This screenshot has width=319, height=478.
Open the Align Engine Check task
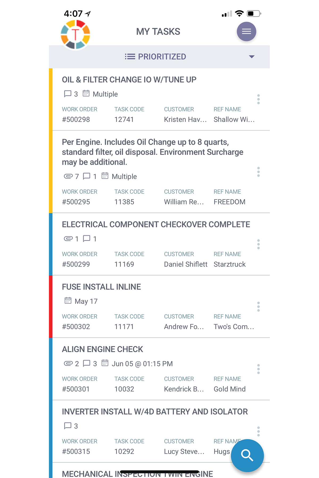coord(102,349)
